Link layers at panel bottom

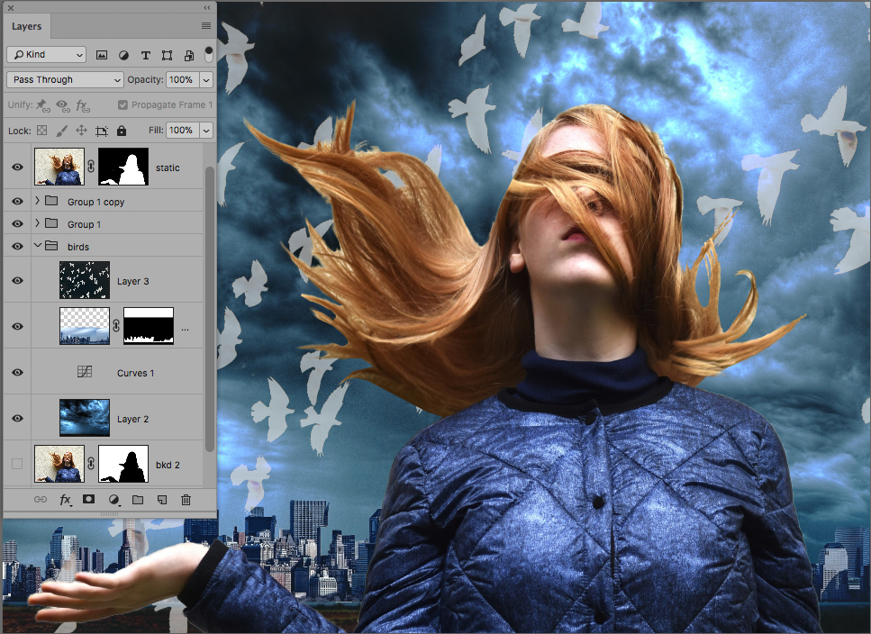tap(41, 500)
